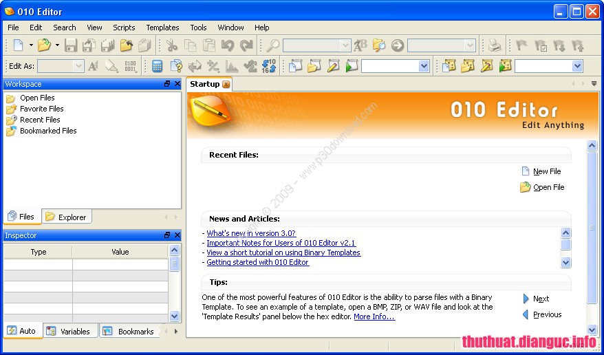Expand the goto address combo box
This screenshot has width=604, height=355.
470,46
